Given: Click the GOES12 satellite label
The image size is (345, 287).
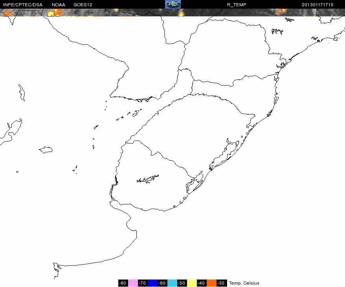Looking at the screenshot, I should pyautogui.click(x=83, y=5).
